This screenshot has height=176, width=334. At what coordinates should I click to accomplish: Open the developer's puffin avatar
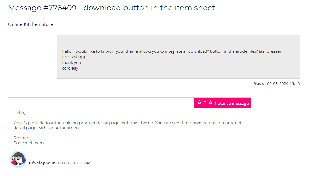[x=18, y=159]
